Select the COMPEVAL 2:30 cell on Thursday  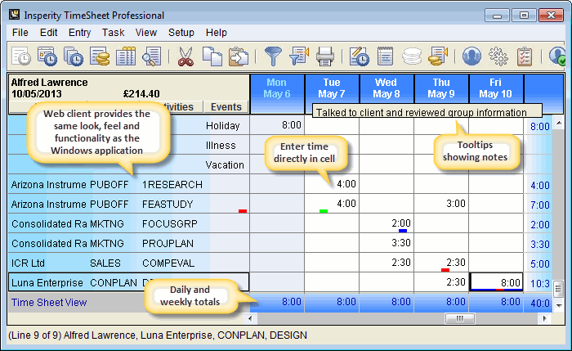click(x=441, y=263)
